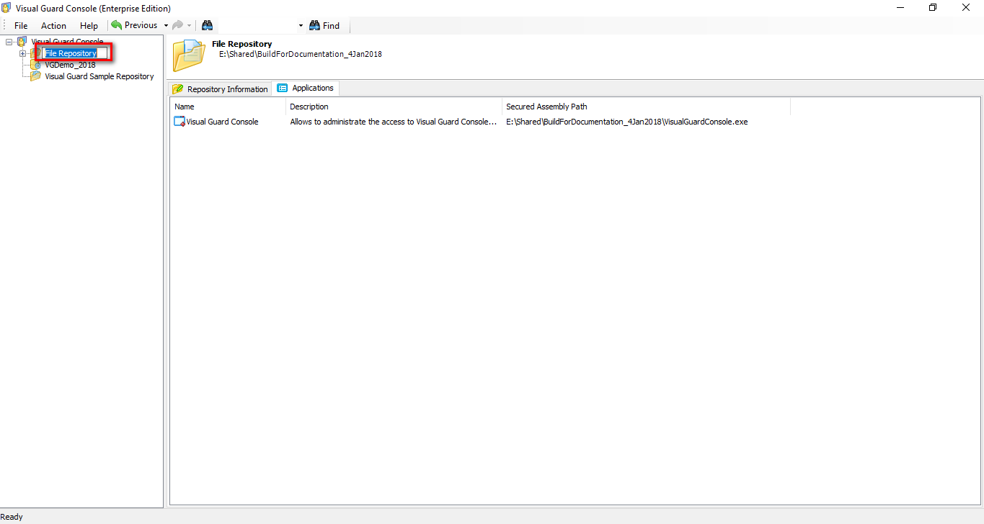Click the Visual Guard Console root node icon
The width and height of the screenshot is (984, 524).
click(21, 41)
